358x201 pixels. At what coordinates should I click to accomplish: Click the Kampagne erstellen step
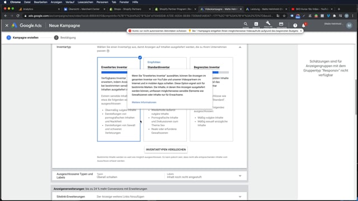pyautogui.click(x=22, y=37)
